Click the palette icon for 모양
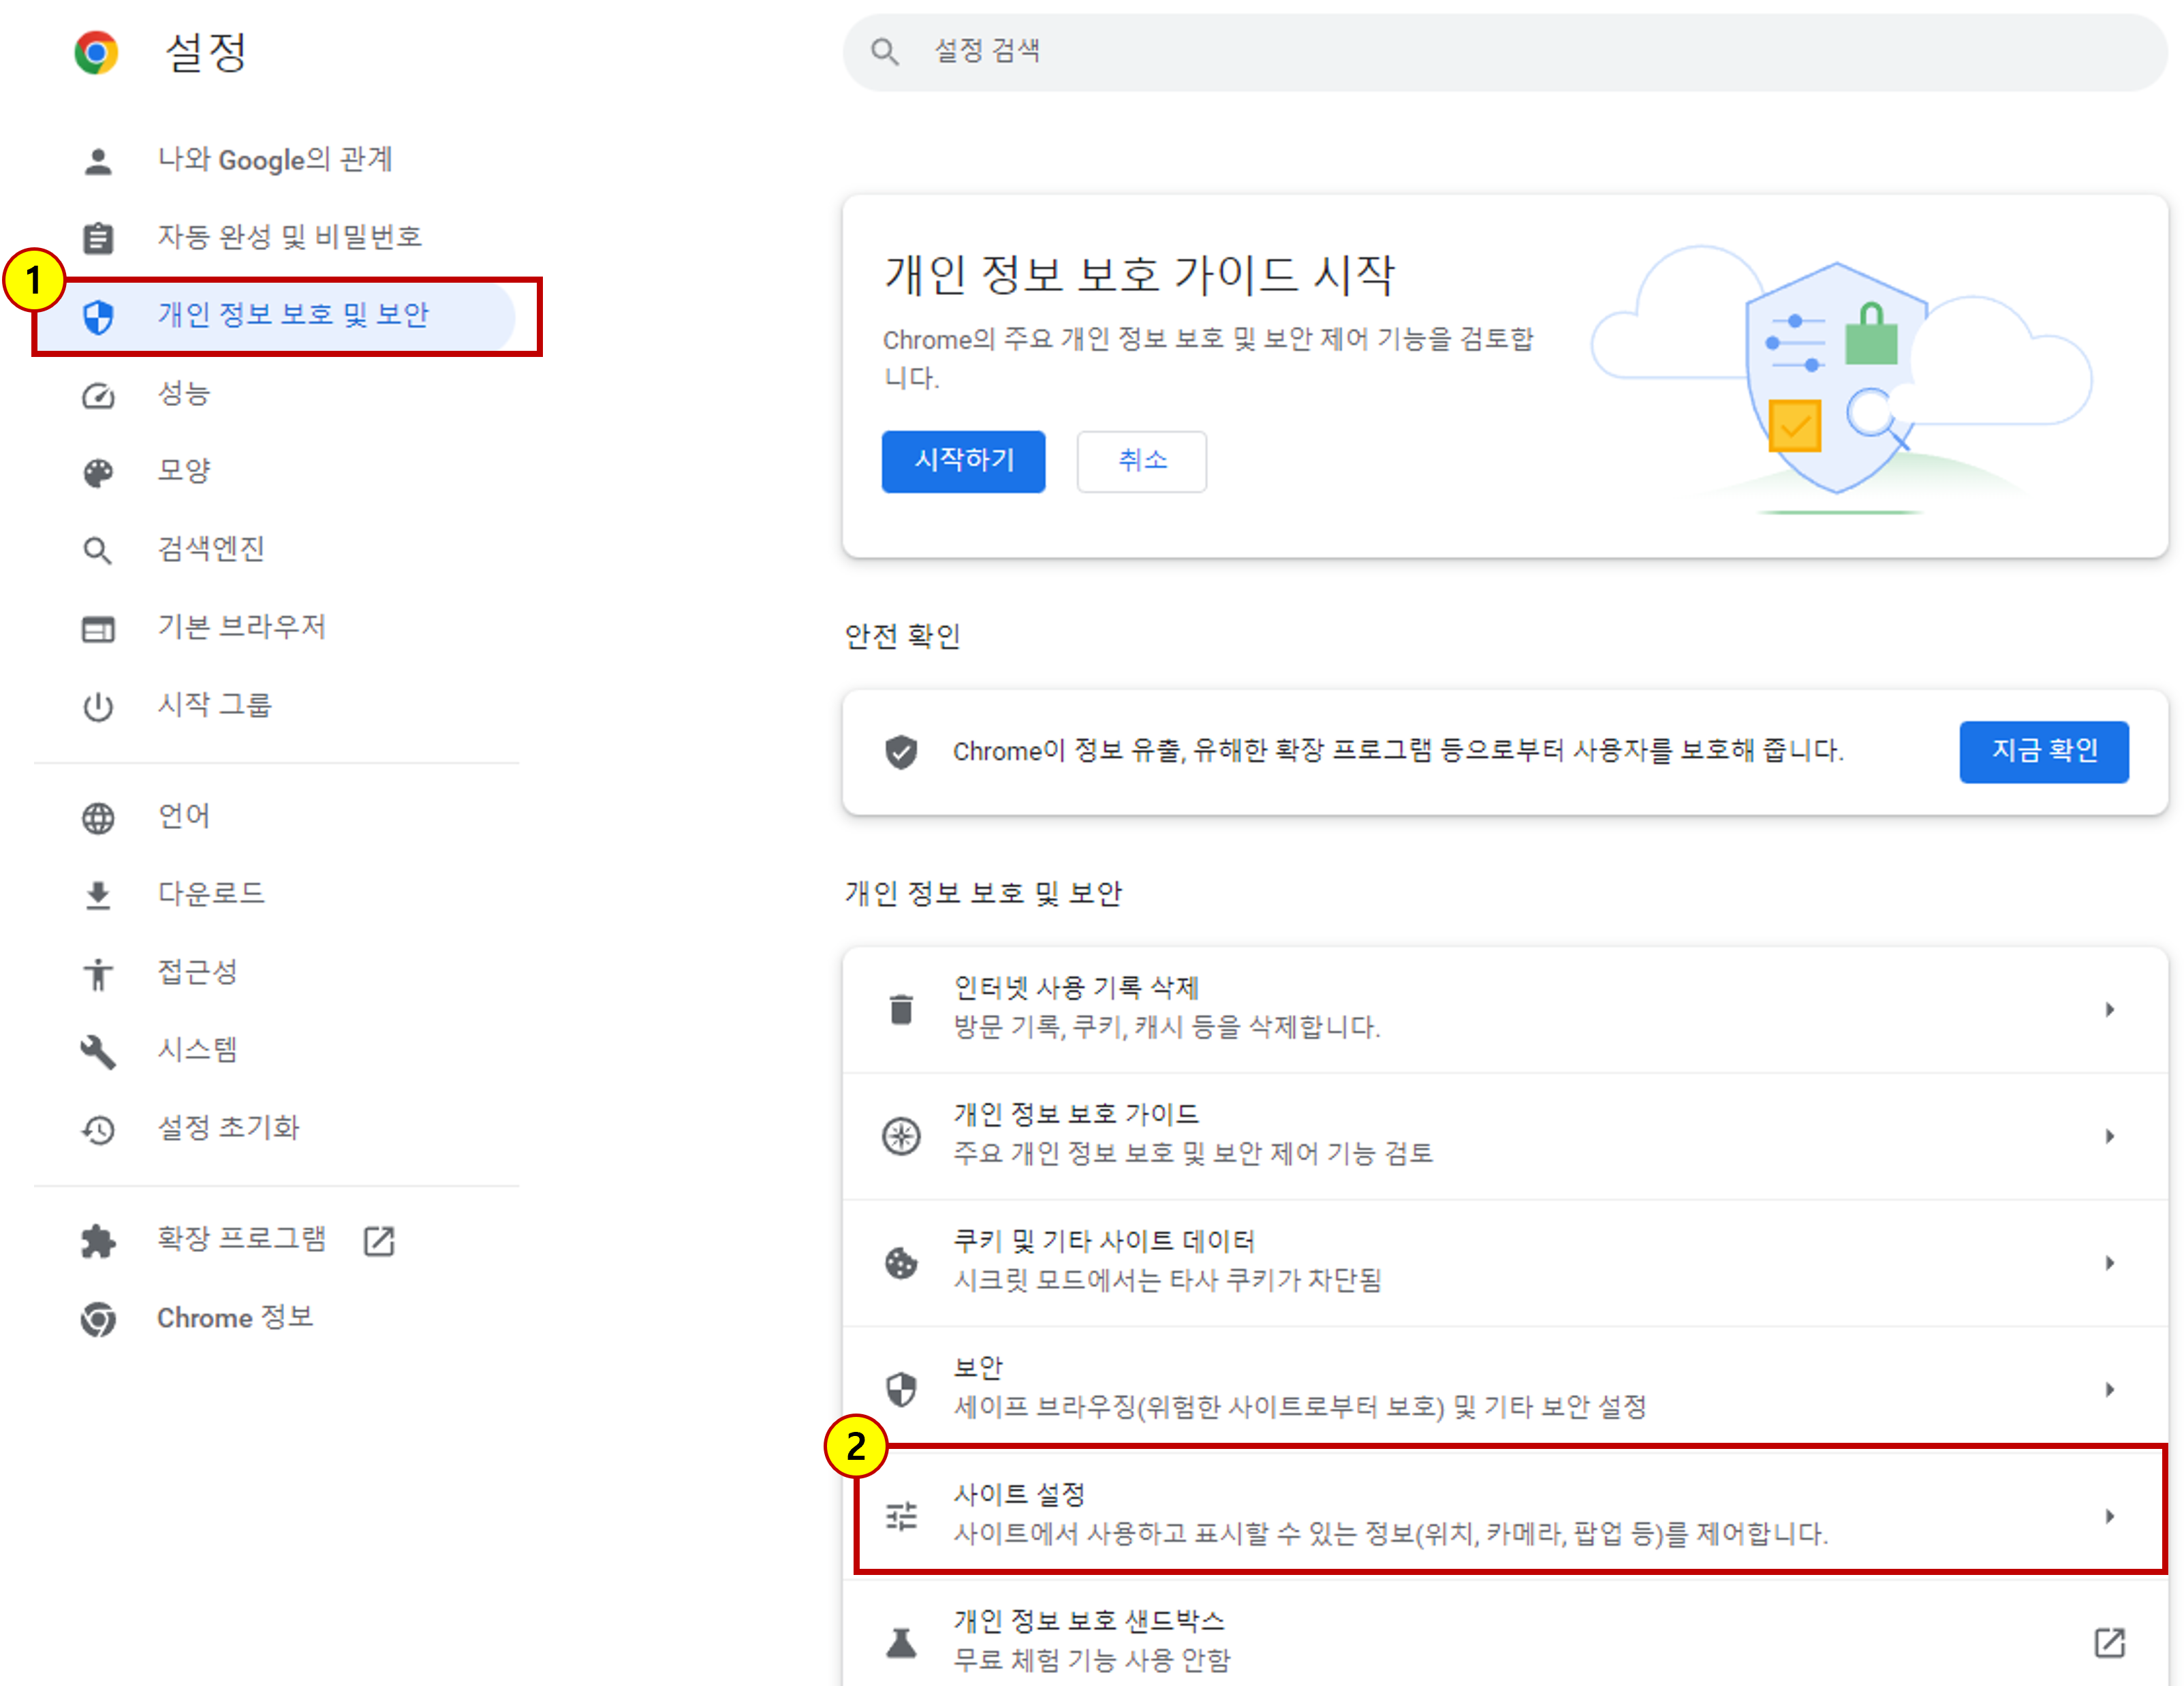The width and height of the screenshot is (2184, 1686). coord(98,472)
